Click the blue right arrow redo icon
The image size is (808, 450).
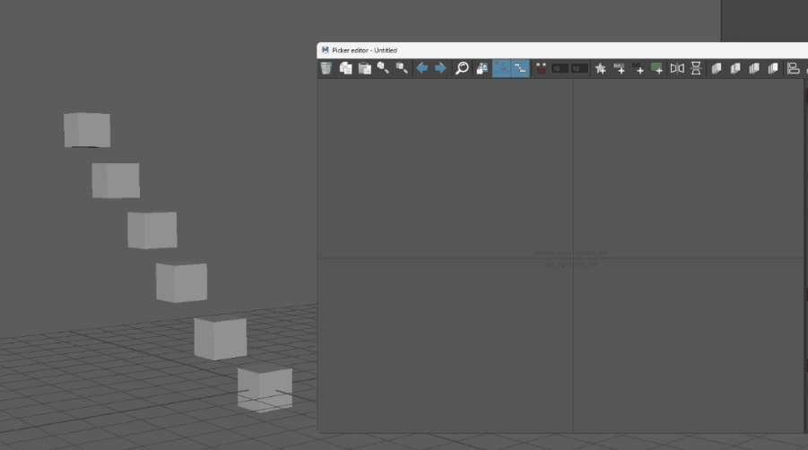click(440, 68)
